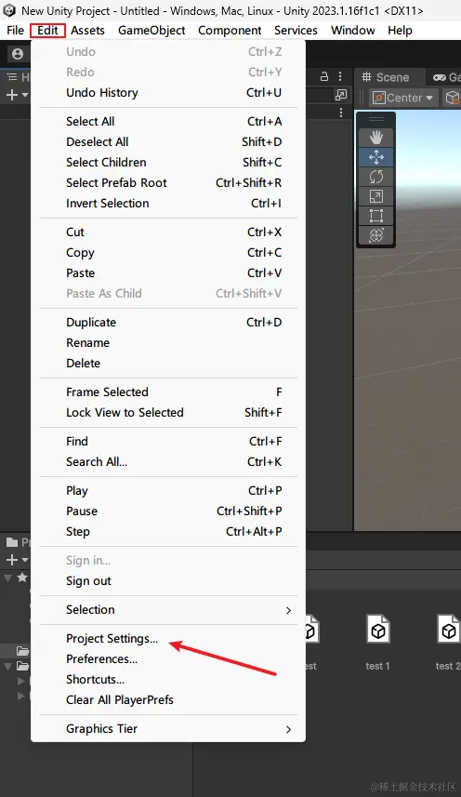
Task: Choose Rename
Action: (168, 342)
